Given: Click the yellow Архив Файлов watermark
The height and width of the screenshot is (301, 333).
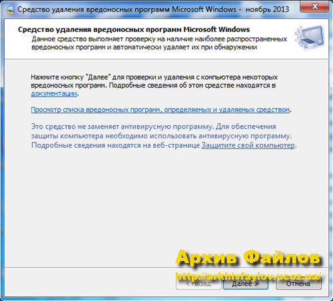Looking at the screenshot, I should tap(248, 258).
